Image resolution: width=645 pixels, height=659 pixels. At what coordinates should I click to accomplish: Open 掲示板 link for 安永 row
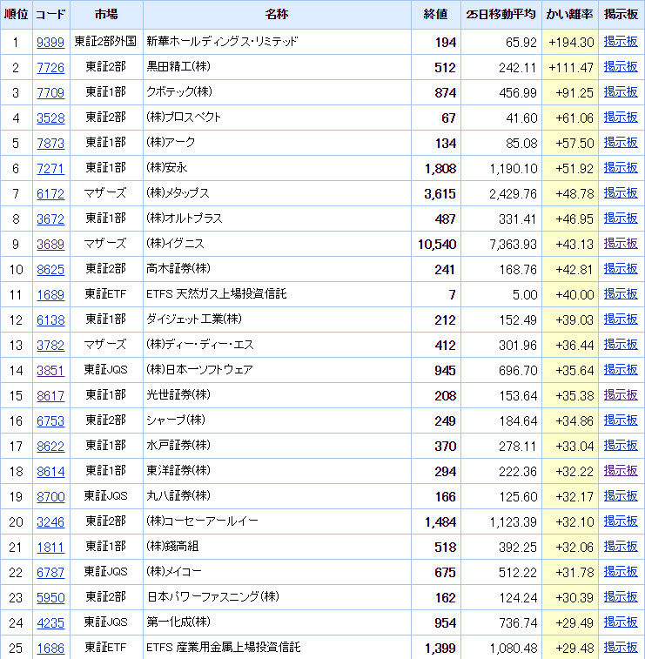coord(621,167)
